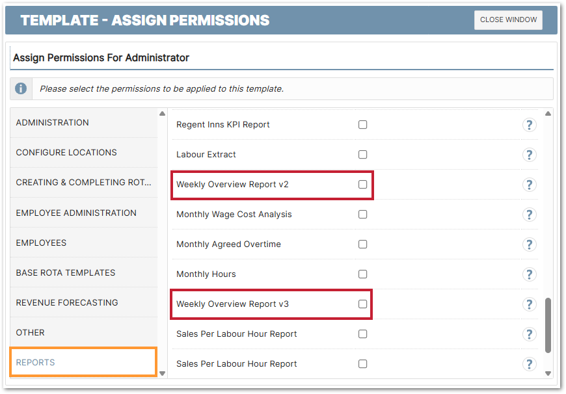Click the blue information icon in notice bar
The image size is (566, 394).
tap(21, 88)
